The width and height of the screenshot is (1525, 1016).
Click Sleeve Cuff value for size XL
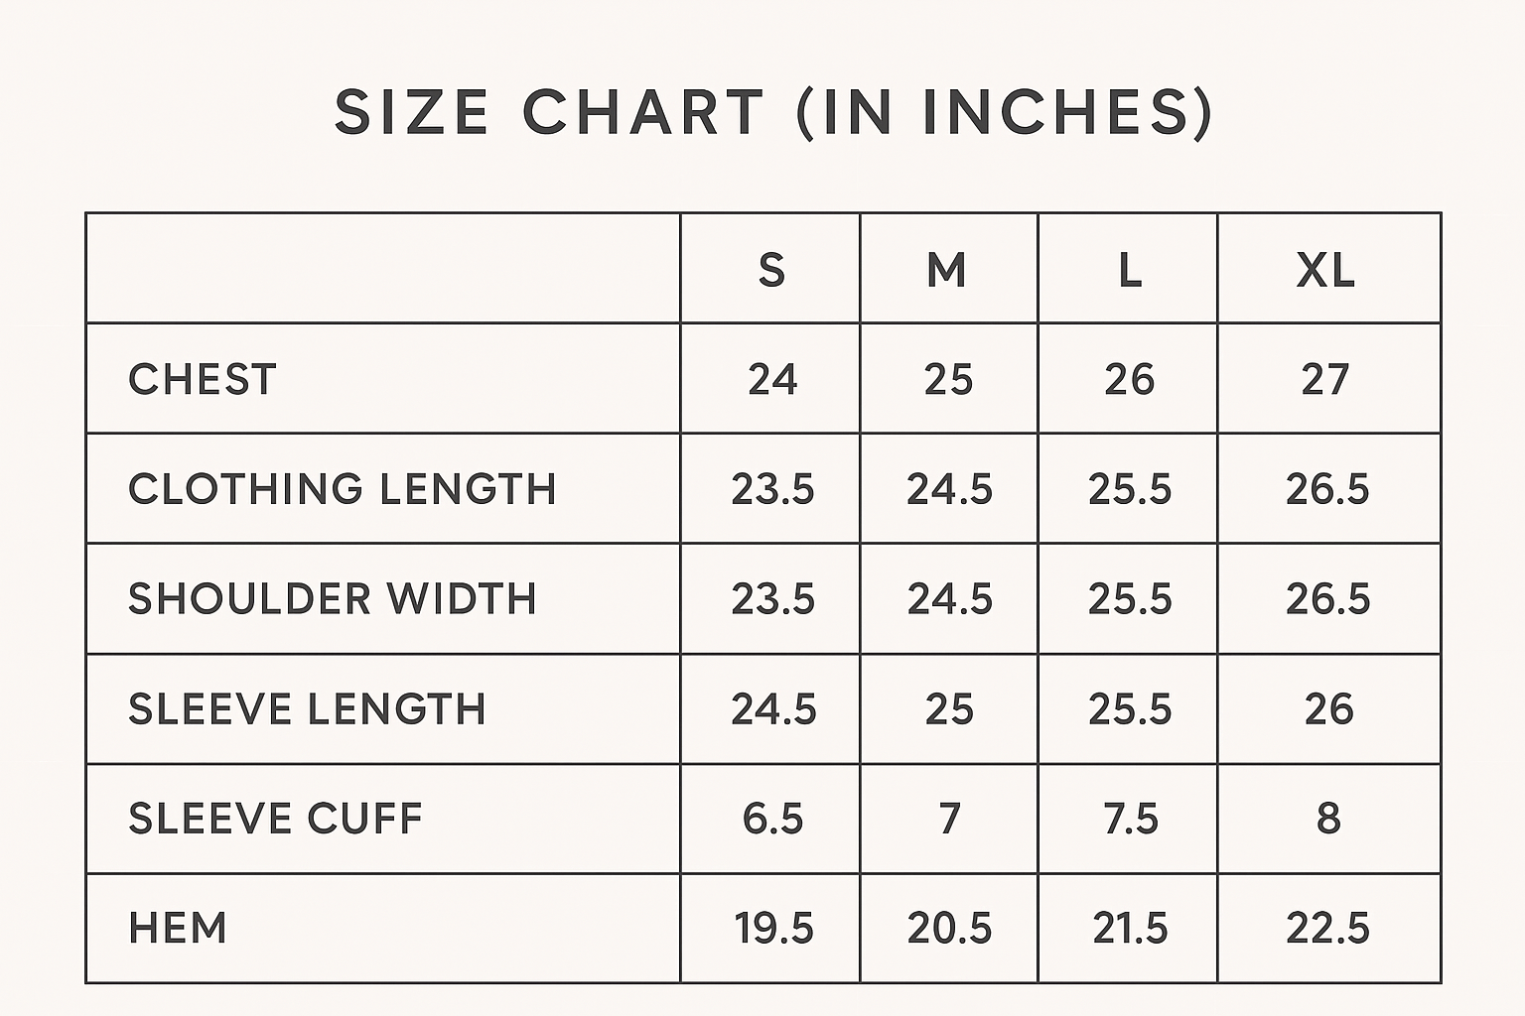click(x=1328, y=819)
